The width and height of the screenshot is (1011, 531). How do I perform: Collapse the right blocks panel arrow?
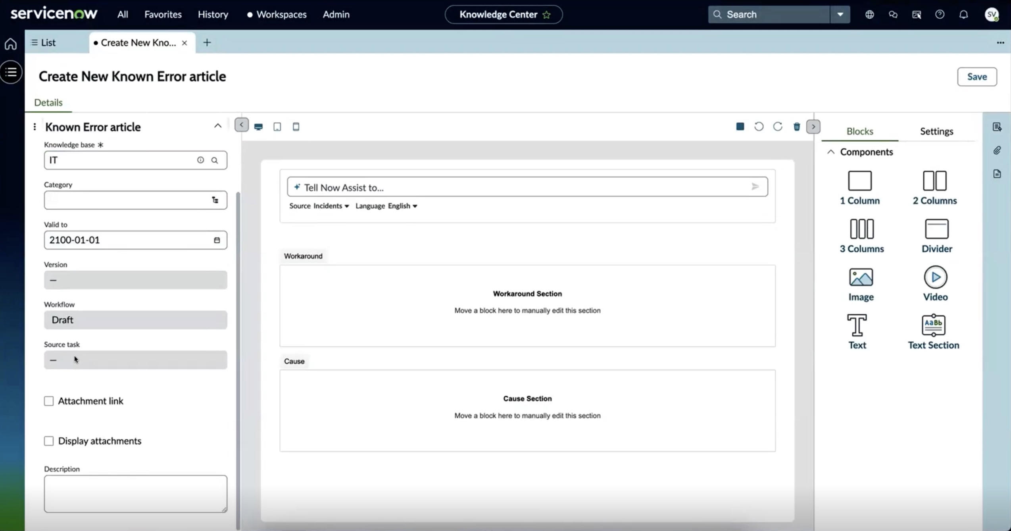813,127
